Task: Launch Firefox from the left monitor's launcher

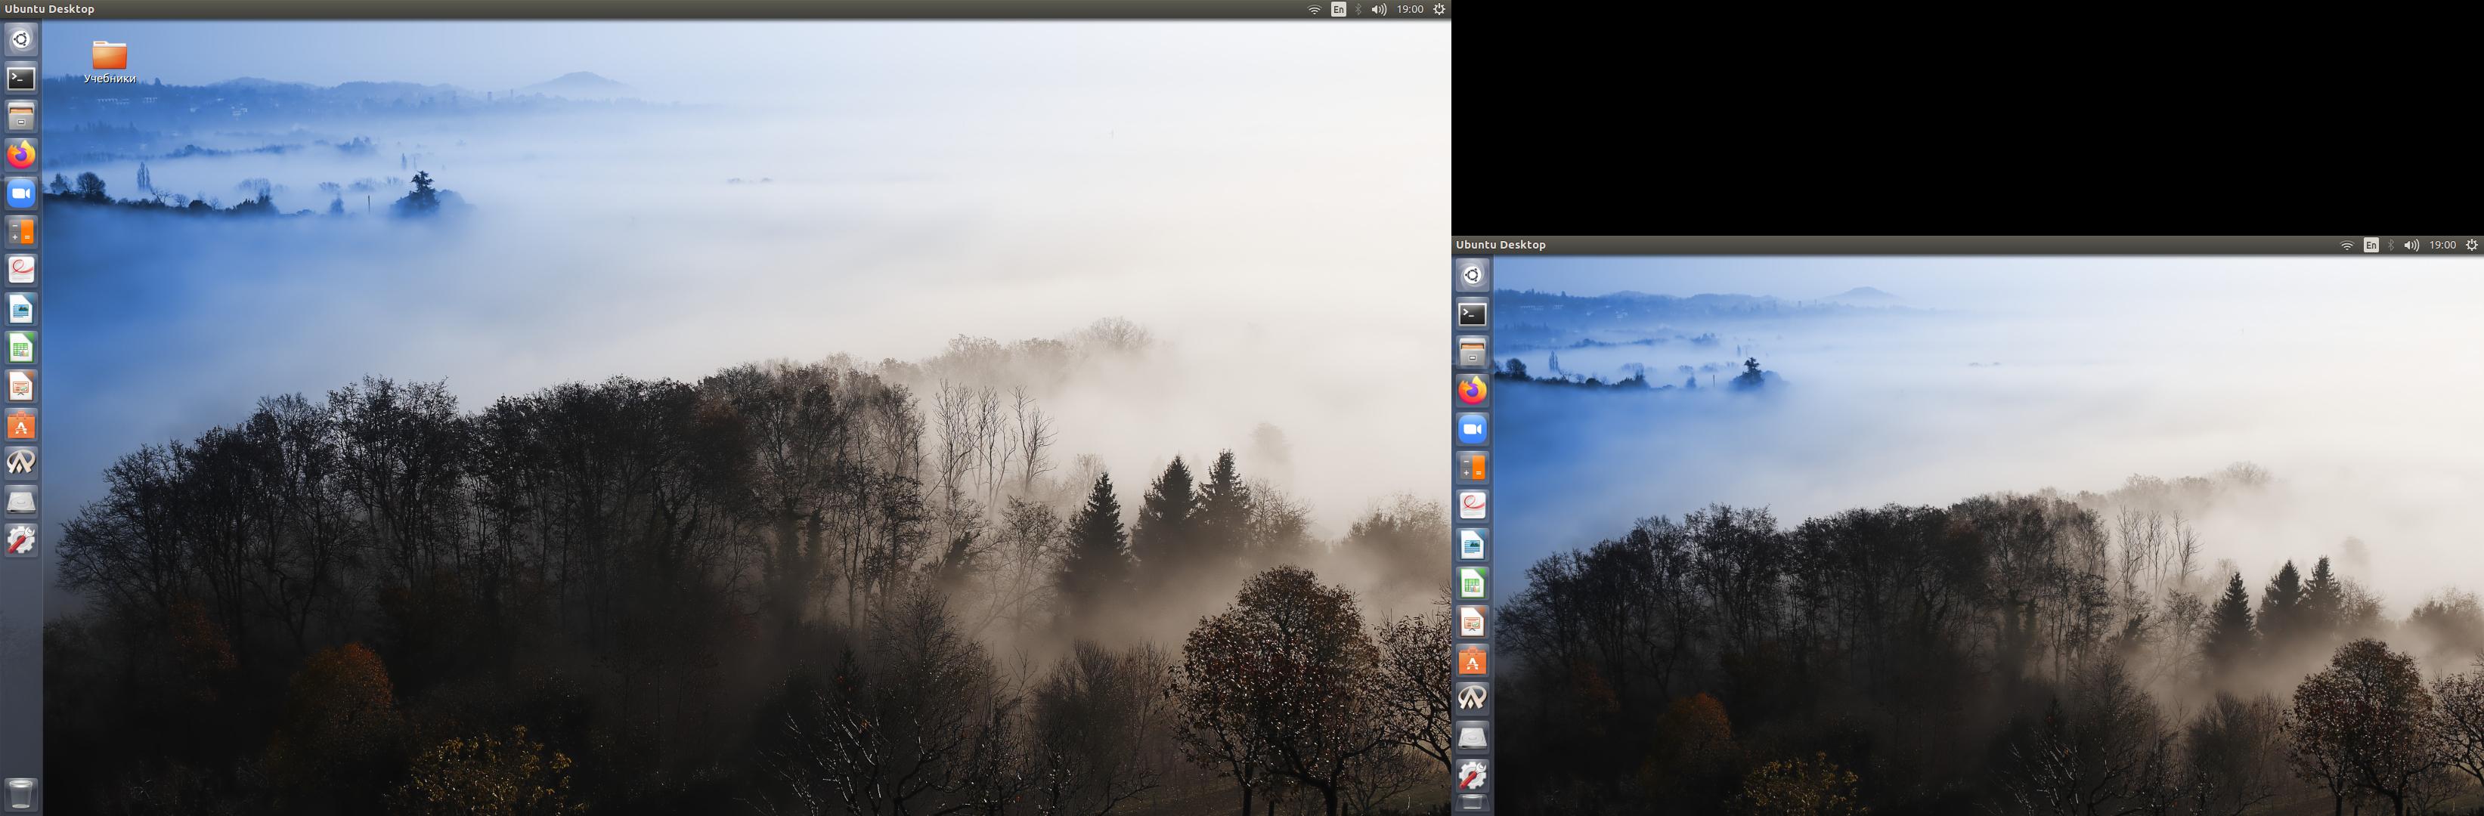Action: (x=21, y=155)
